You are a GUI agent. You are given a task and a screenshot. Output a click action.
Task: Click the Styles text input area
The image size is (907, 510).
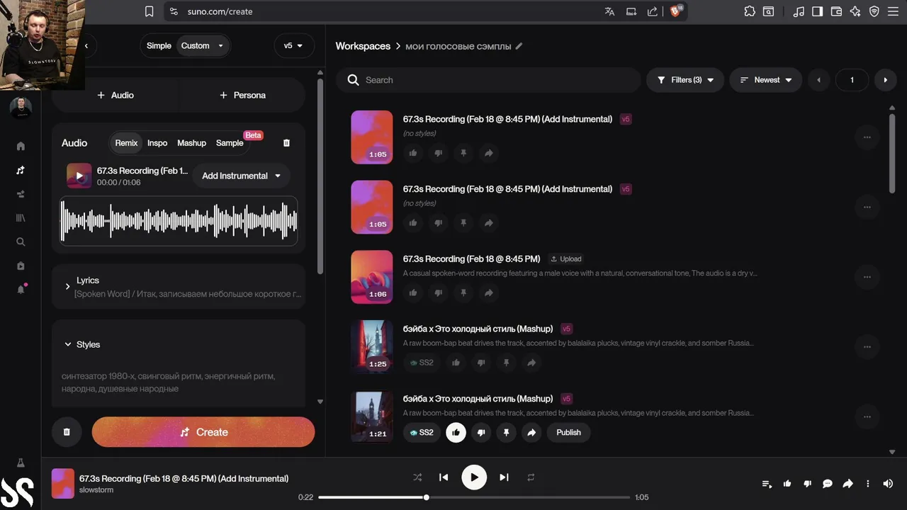(x=179, y=382)
